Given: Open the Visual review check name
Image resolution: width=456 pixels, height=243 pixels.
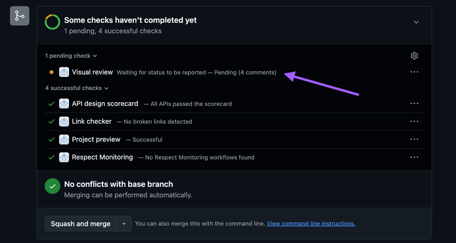Looking at the screenshot, I should pyautogui.click(x=93, y=72).
